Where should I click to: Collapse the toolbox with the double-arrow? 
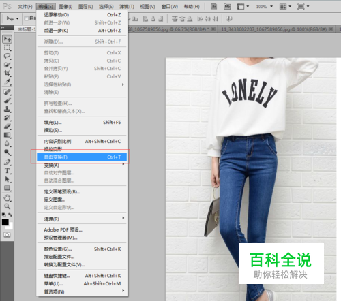pyautogui.click(x=3, y=27)
